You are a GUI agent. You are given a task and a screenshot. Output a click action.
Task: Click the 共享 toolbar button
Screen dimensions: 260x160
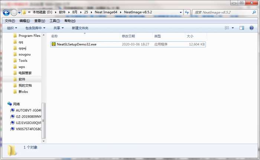pyautogui.click(x=59, y=28)
